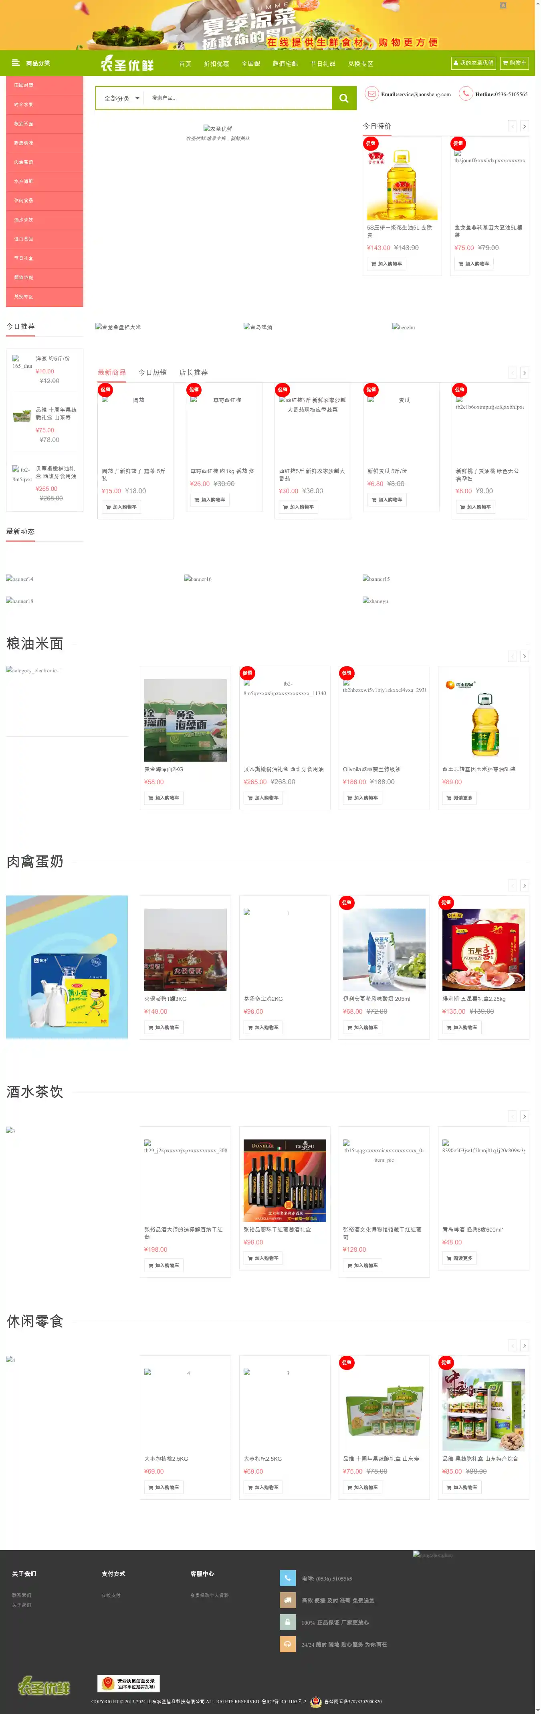Open the shopping cart (购物车) in header
This screenshot has width=541, height=1714.
point(515,63)
